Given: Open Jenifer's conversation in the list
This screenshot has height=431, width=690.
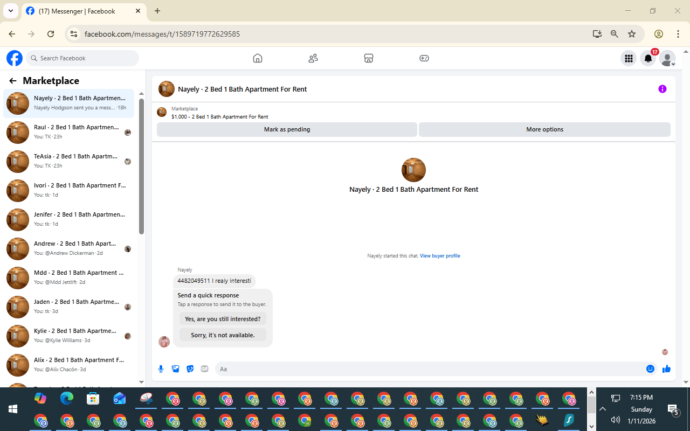Looking at the screenshot, I should 69,220.
